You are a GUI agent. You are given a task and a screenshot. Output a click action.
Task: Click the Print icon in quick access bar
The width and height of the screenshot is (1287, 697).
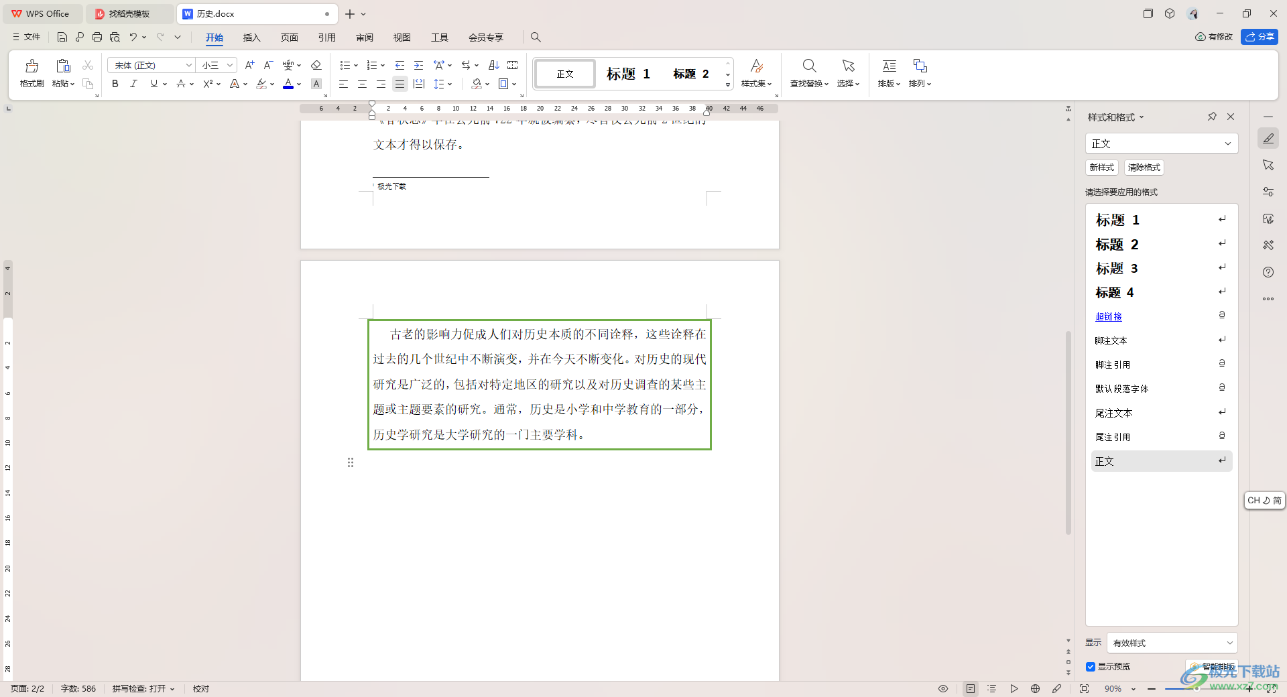(x=97, y=37)
